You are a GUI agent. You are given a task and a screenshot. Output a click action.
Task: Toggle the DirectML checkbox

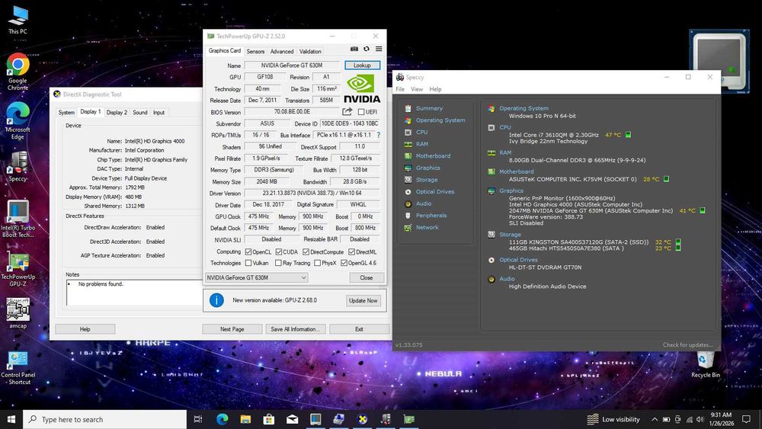click(x=351, y=251)
